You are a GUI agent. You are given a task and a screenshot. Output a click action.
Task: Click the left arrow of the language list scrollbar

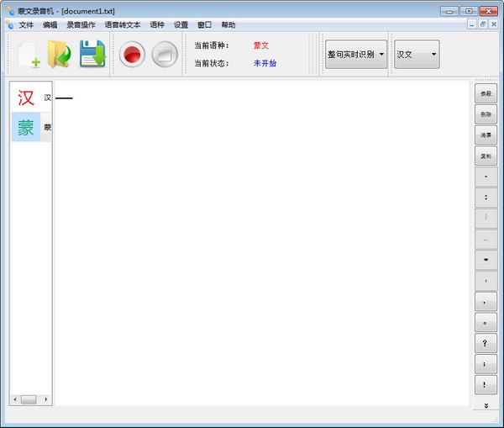click(x=15, y=399)
